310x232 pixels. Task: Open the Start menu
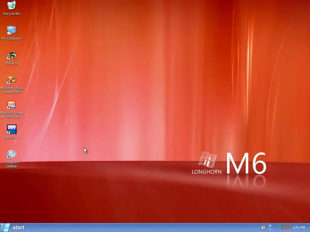pyautogui.click(x=13, y=227)
